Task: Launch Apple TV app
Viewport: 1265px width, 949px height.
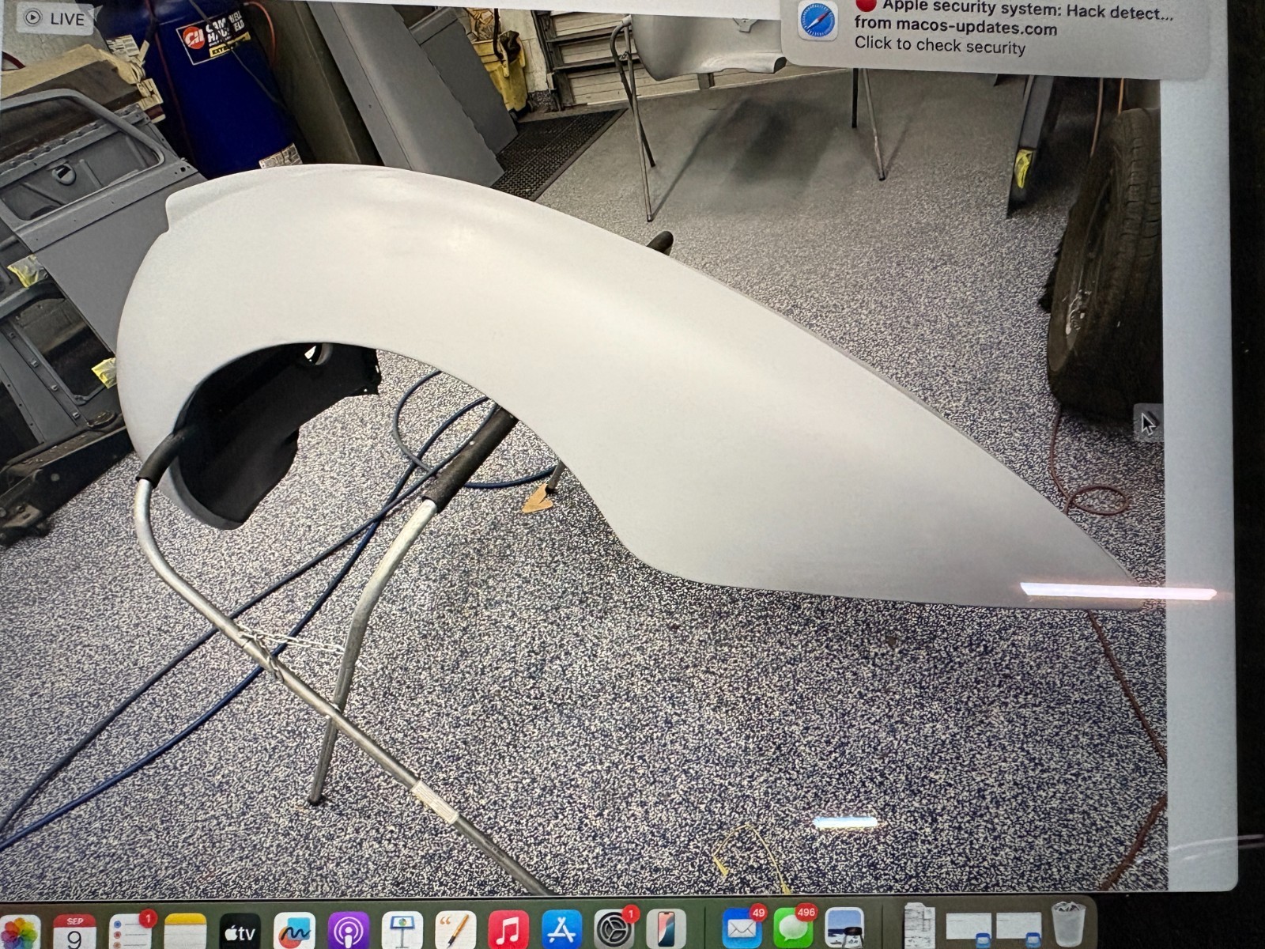Action: tap(239, 933)
